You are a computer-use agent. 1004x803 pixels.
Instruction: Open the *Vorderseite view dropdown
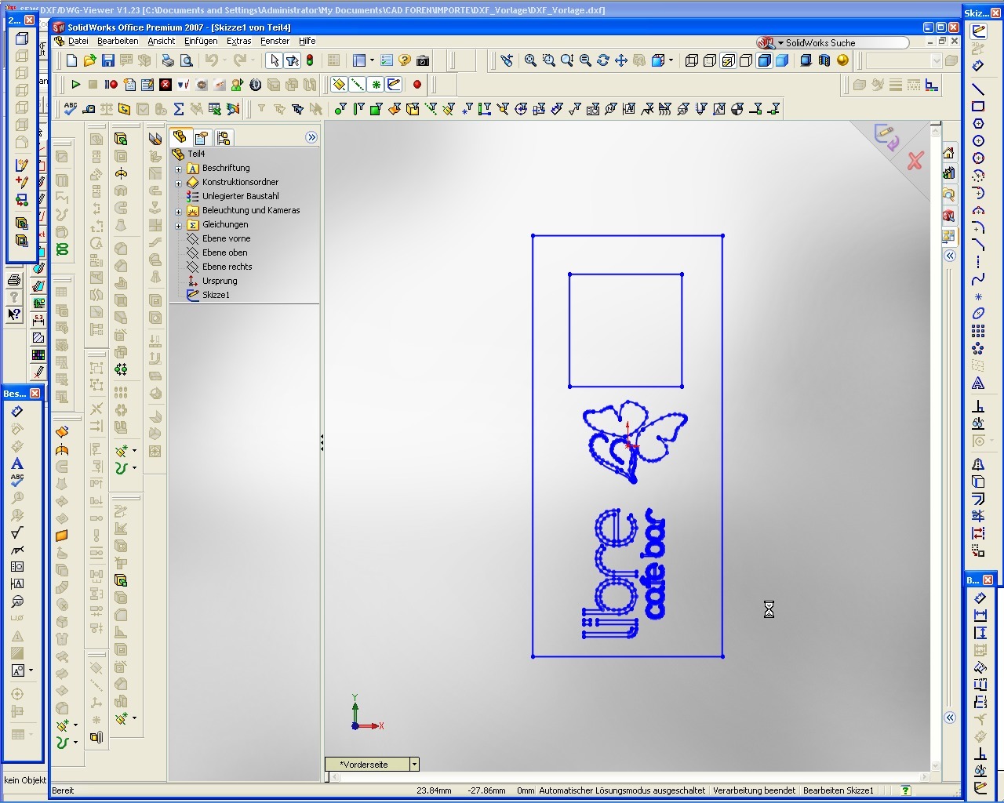[x=413, y=763]
